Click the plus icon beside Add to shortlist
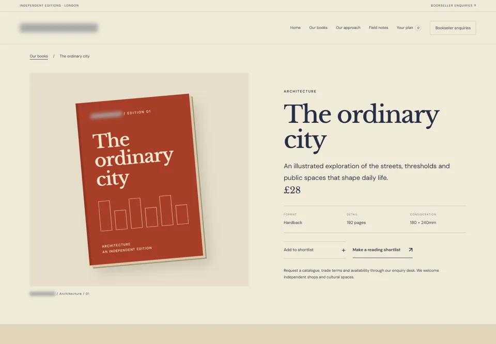This screenshot has width=496, height=344. click(343, 250)
